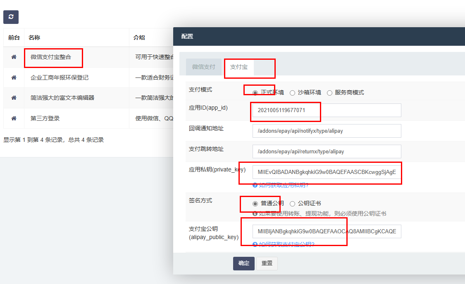Click the 显示第 1 到第 4 条记录 summary
465x284 pixels.
53,140
